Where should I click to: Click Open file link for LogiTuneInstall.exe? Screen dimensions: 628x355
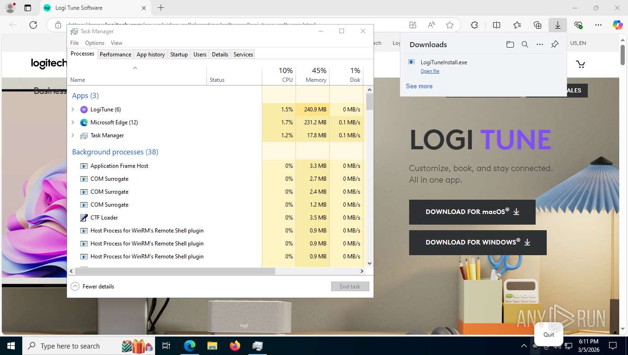tap(430, 71)
